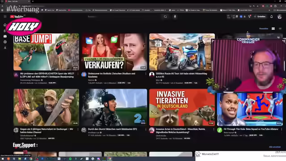Focus the YouTube search field
This screenshot has width=286, height=161.
coord(124,17)
